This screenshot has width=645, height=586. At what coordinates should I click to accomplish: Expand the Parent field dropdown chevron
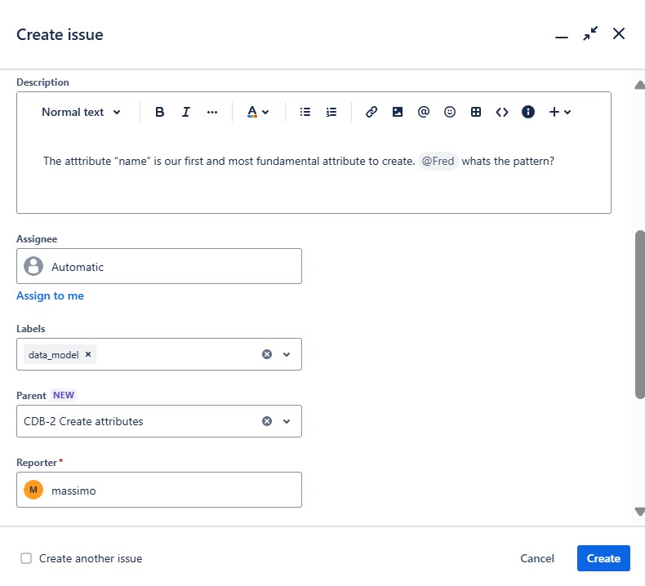tap(287, 421)
